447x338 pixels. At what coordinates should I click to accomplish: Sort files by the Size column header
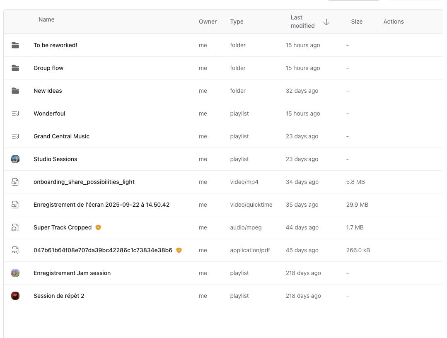(x=357, y=21)
